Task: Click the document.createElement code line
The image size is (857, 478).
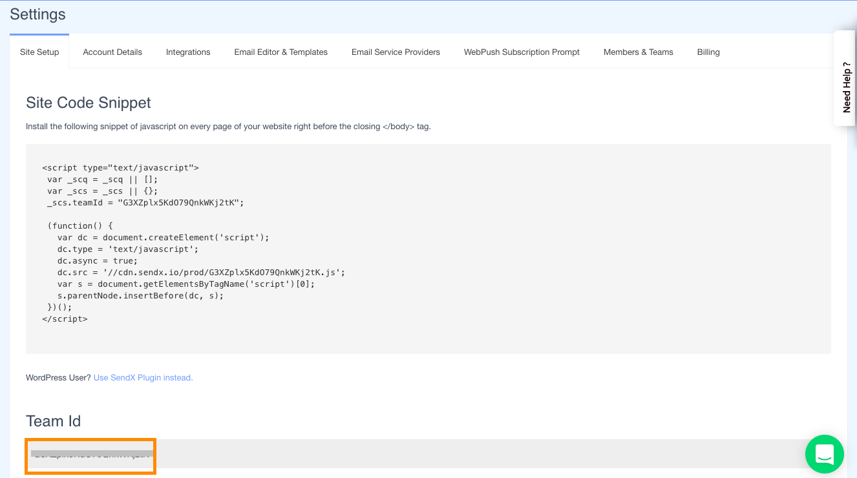Action: click(163, 238)
